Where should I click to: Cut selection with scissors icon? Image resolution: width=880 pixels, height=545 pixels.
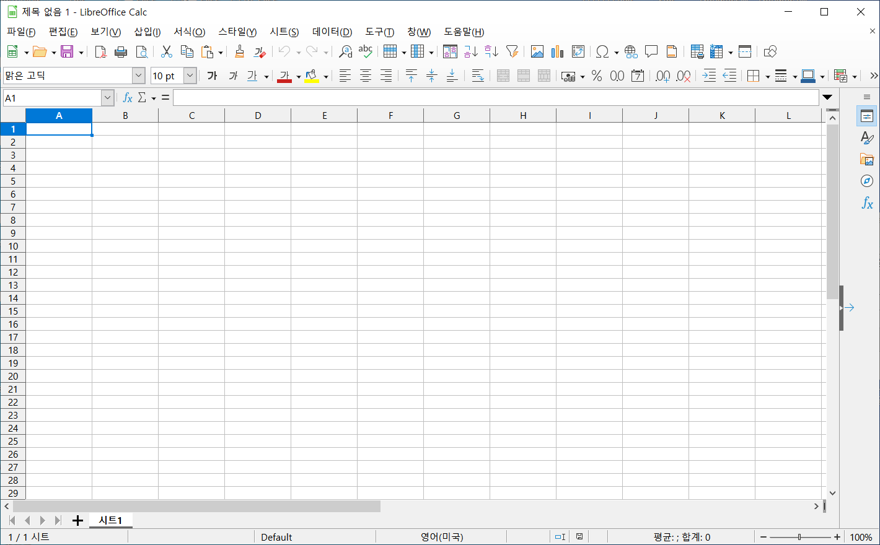click(167, 52)
